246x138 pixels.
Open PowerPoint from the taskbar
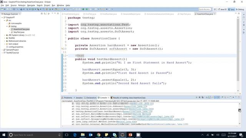(130, 135)
